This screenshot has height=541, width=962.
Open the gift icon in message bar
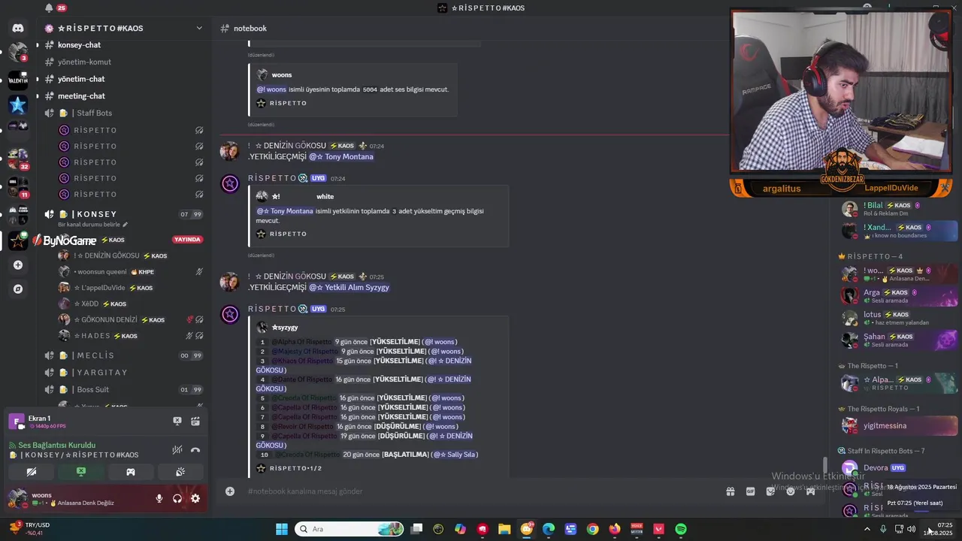click(x=730, y=491)
